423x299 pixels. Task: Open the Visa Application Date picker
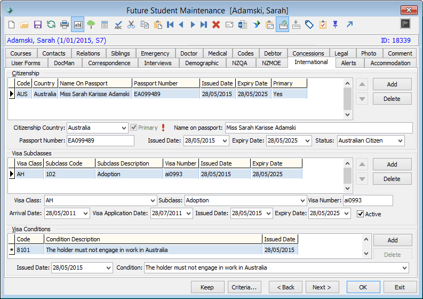pos(189,213)
